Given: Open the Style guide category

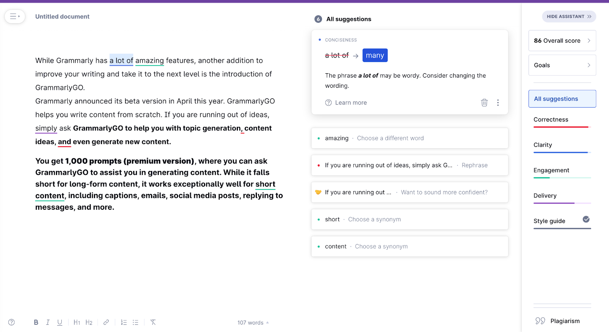Looking at the screenshot, I should [x=549, y=221].
